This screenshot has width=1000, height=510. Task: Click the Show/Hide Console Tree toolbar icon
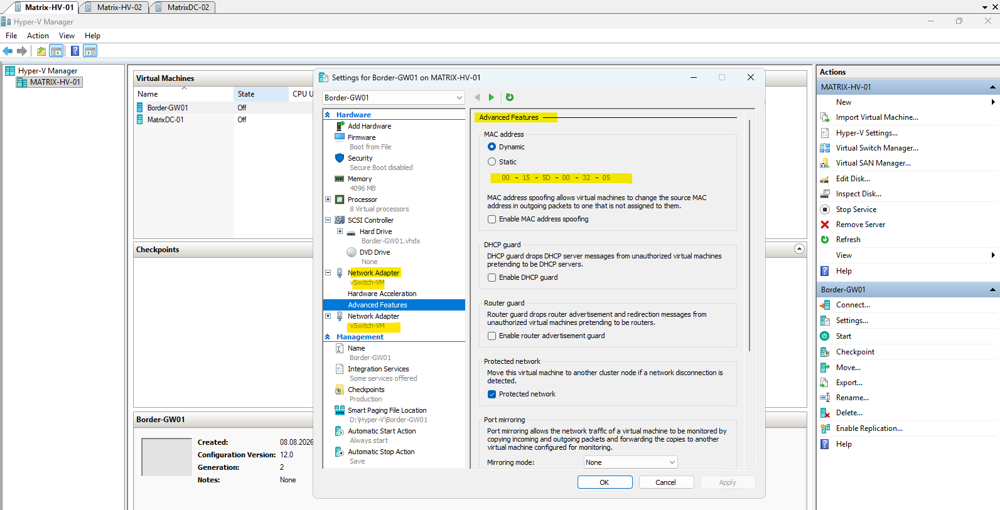[x=56, y=51]
